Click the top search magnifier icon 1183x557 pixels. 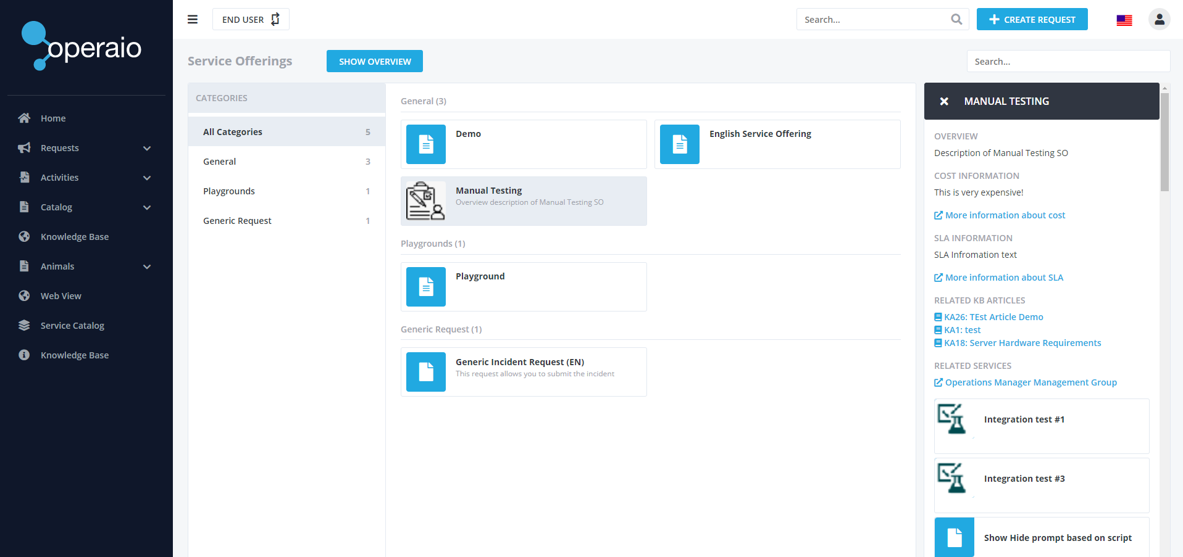point(956,19)
